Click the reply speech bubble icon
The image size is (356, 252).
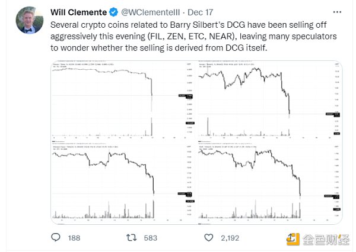coord(56,237)
